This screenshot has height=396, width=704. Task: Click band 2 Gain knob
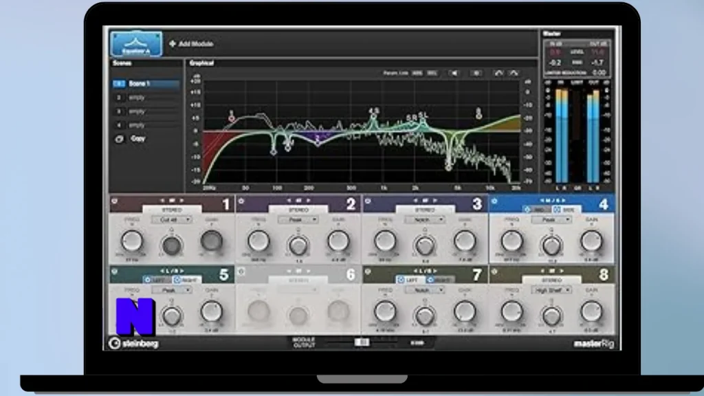tap(338, 241)
